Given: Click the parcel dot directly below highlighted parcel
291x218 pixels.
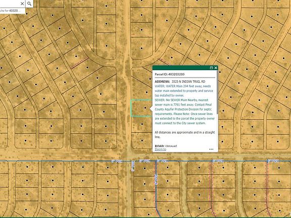Looking at the screenshot, I should [142, 124].
